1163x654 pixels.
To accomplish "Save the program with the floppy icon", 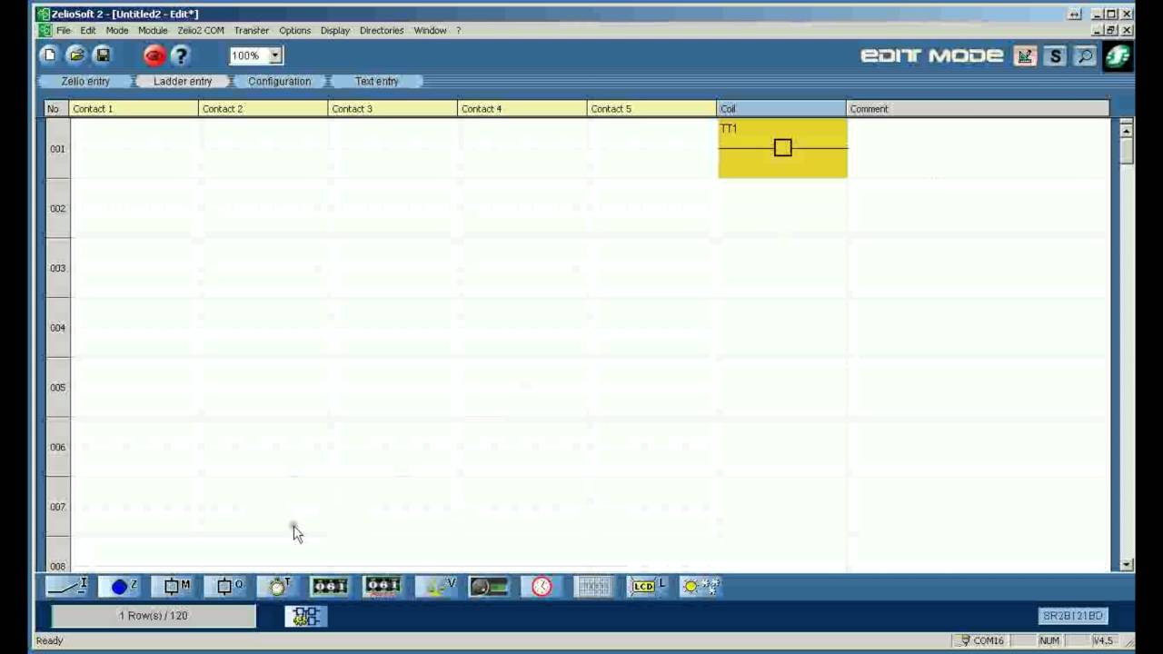I will 103,55.
